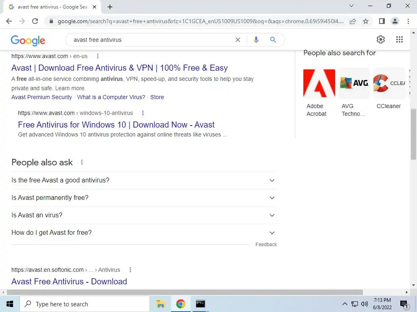Click the Feedback link
Screen dimensions: 417x312
[x=266, y=244]
